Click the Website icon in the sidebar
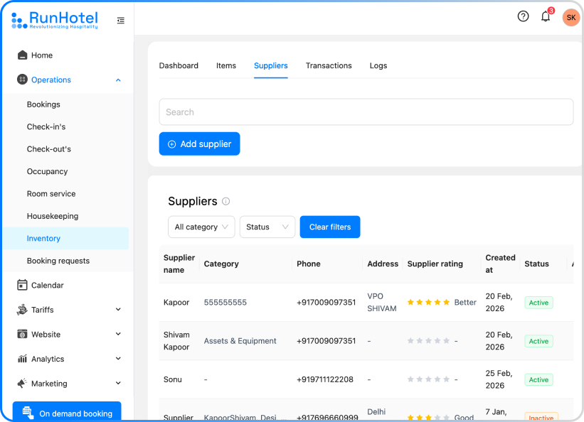This screenshot has width=584, height=422. pyautogui.click(x=22, y=334)
